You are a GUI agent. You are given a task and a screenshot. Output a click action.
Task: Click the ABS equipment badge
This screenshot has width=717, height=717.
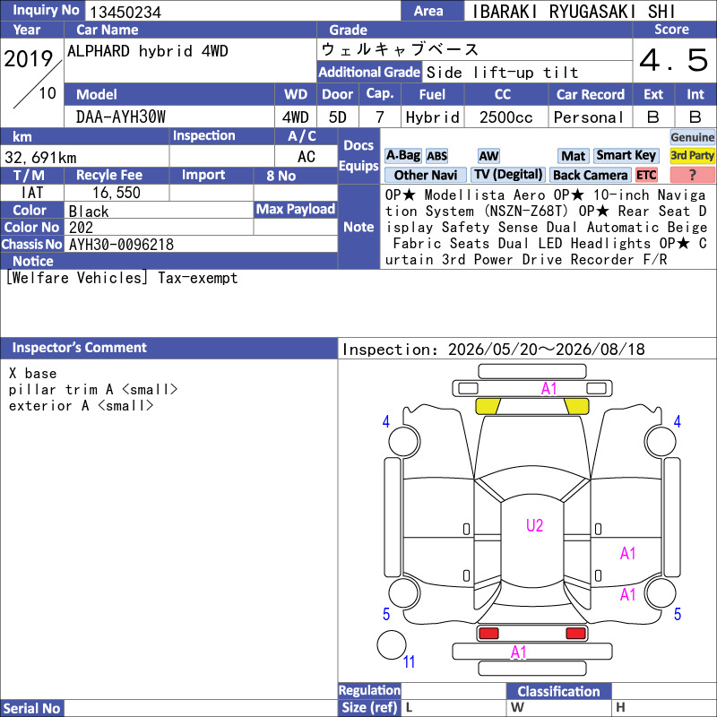(x=436, y=156)
